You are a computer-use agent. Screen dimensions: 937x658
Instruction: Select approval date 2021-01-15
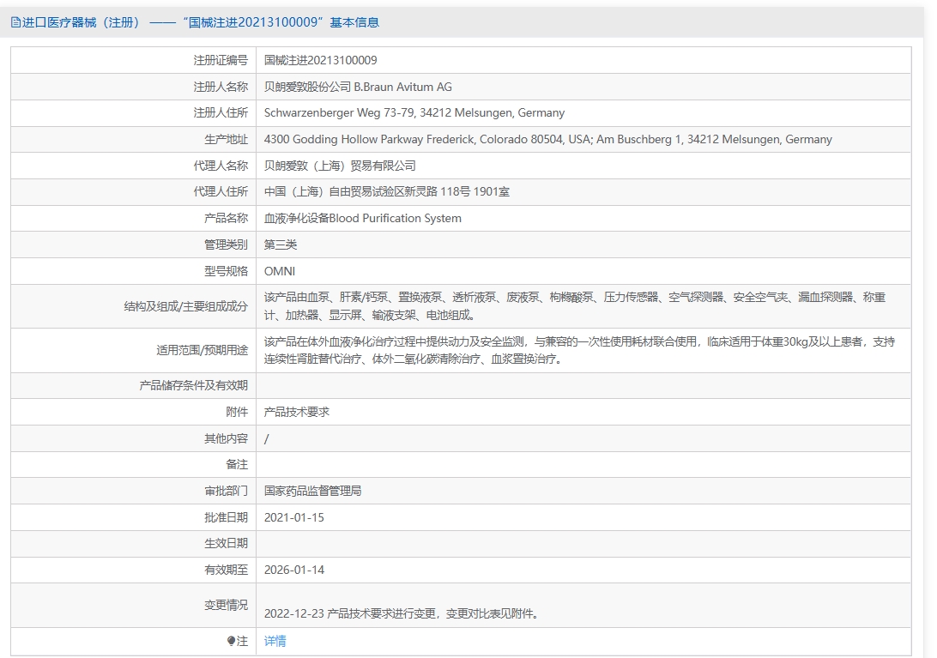point(294,517)
